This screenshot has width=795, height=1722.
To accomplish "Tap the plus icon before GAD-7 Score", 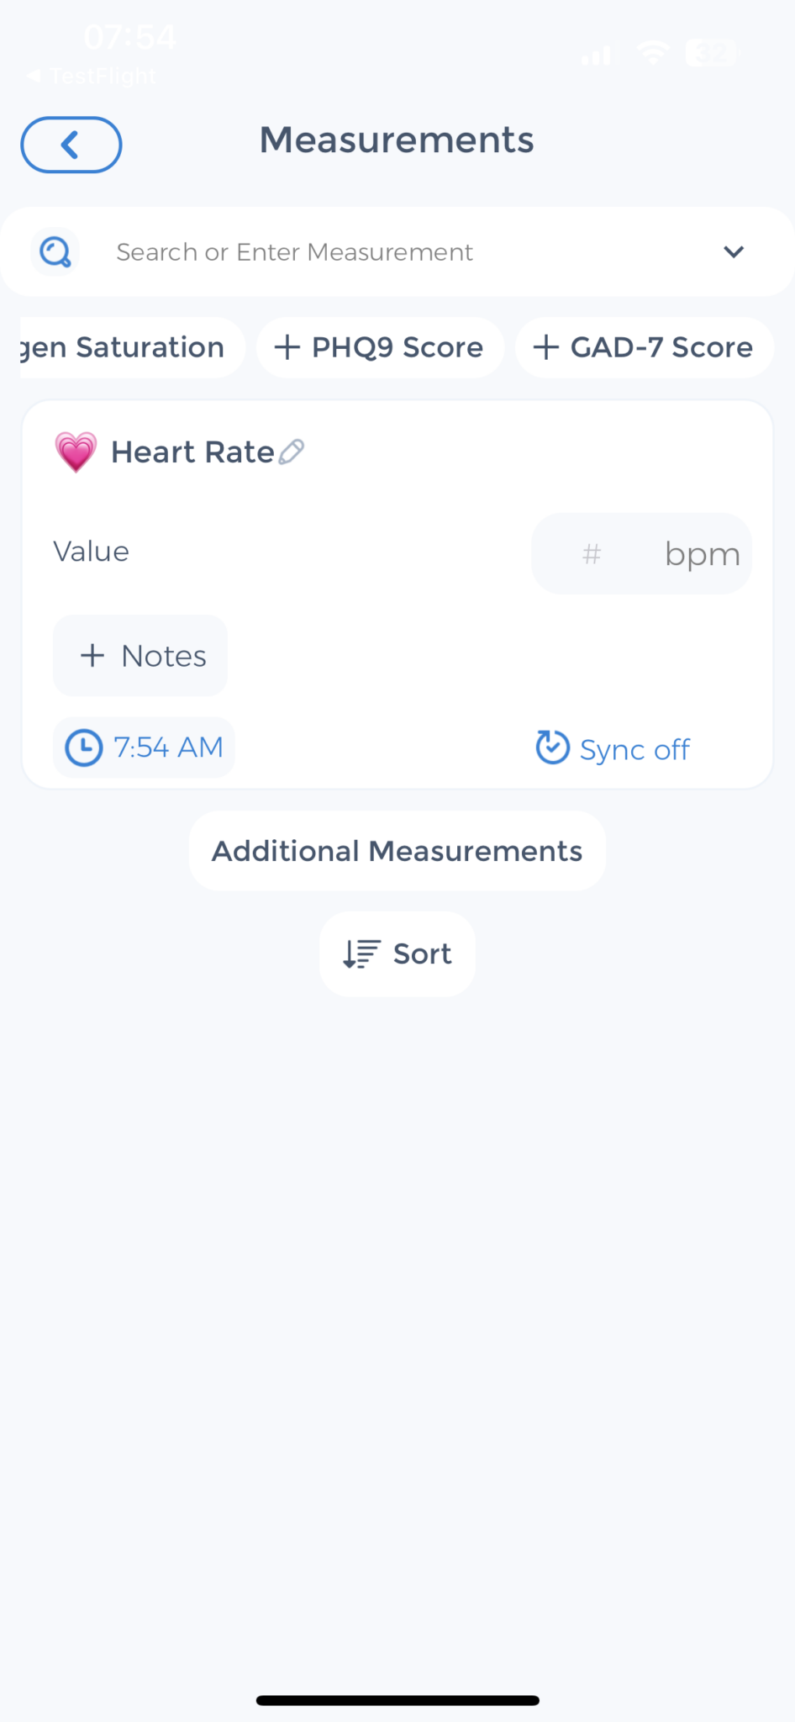I will pos(546,347).
